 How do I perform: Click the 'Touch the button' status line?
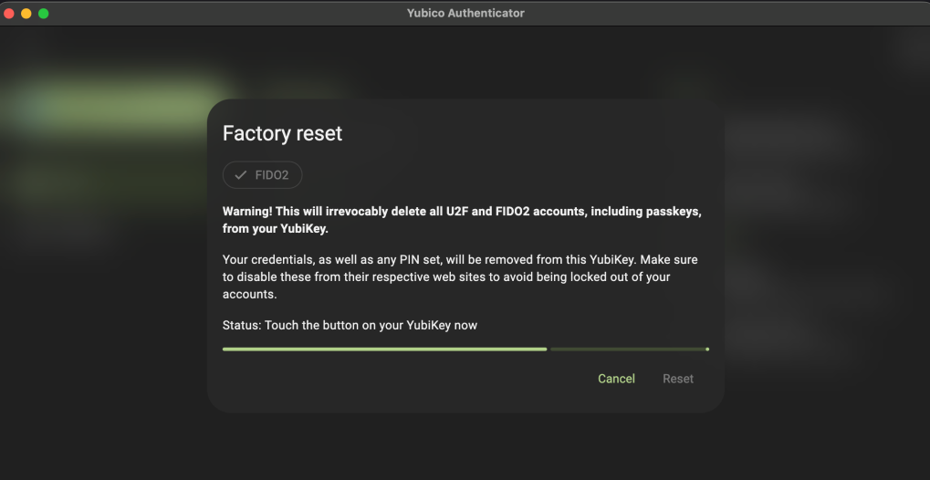coord(350,326)
